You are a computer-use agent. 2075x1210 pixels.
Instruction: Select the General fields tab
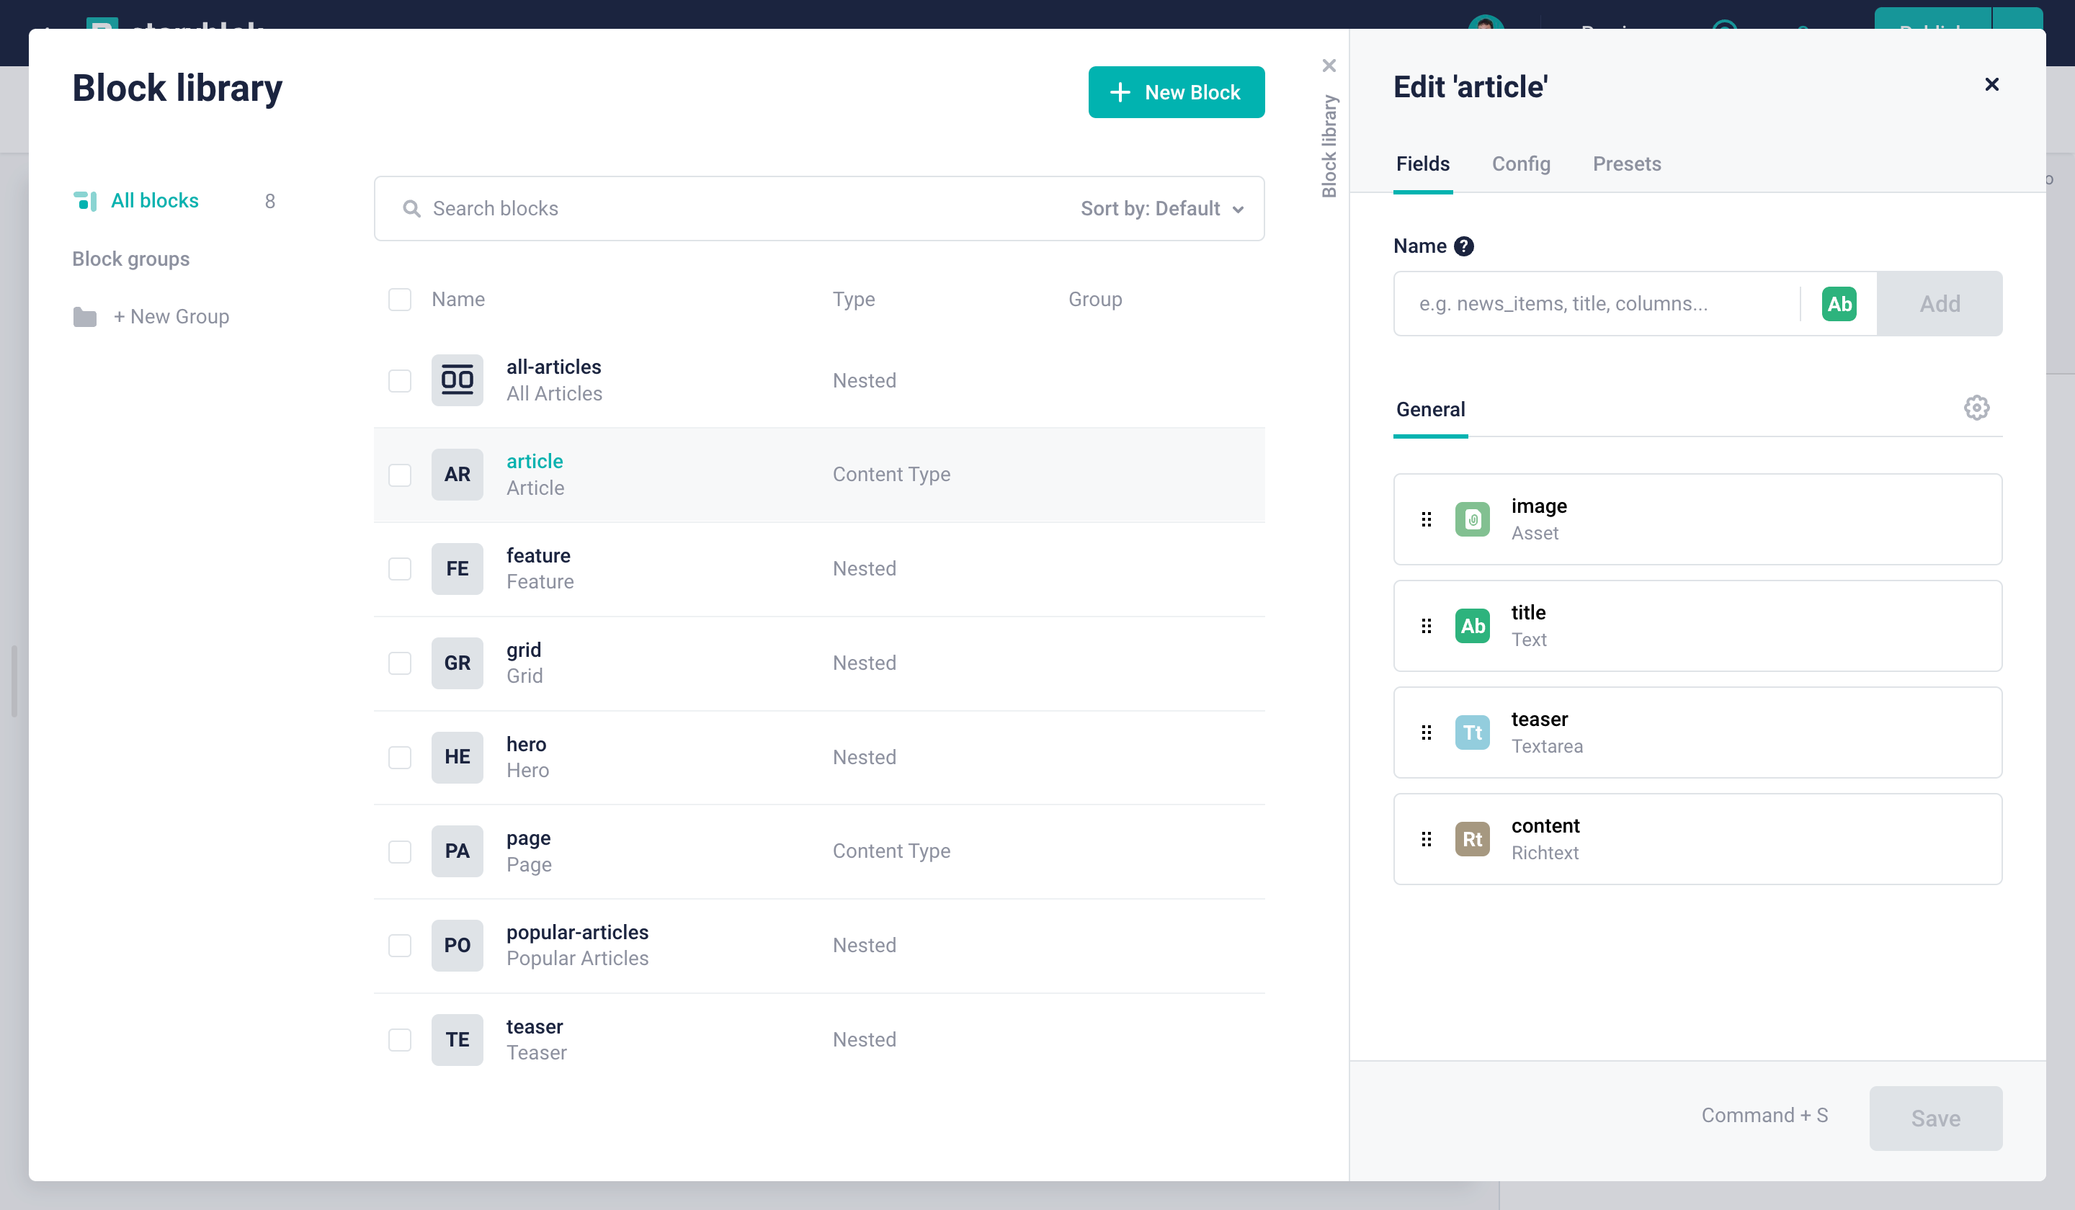[1430, 410]
